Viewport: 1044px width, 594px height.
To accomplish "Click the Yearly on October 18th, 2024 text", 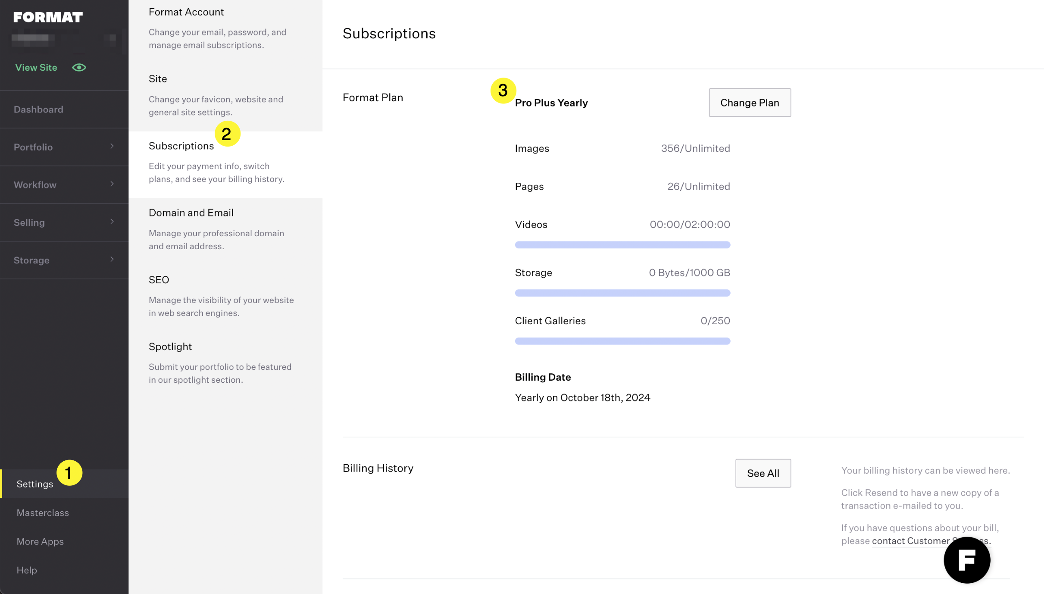I will (x=582, y=398).
